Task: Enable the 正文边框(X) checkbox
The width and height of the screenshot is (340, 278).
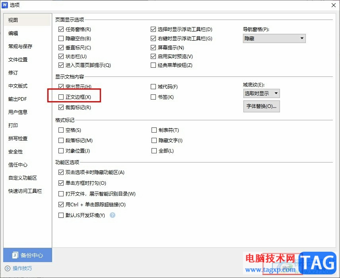Action: pyautogui.click(x=61, y=97)
